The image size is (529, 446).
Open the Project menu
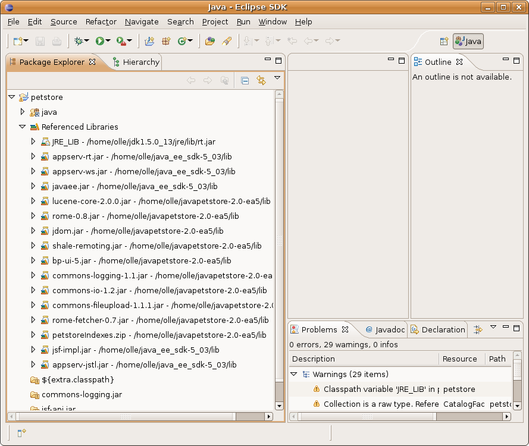click(215, 22)
